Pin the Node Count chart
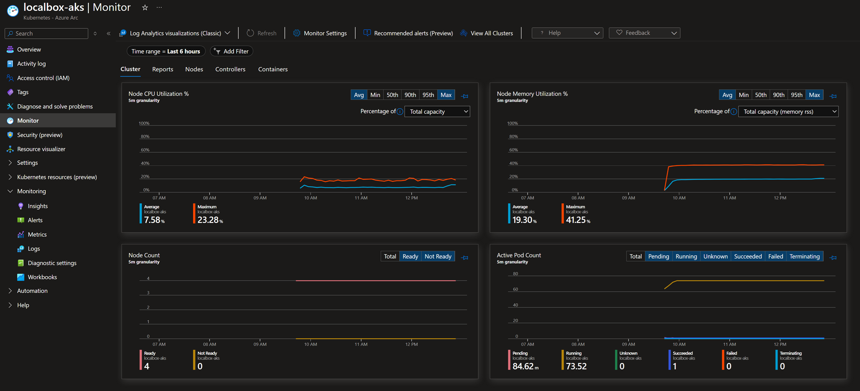860x391 pixels. (x=465, y=257)
